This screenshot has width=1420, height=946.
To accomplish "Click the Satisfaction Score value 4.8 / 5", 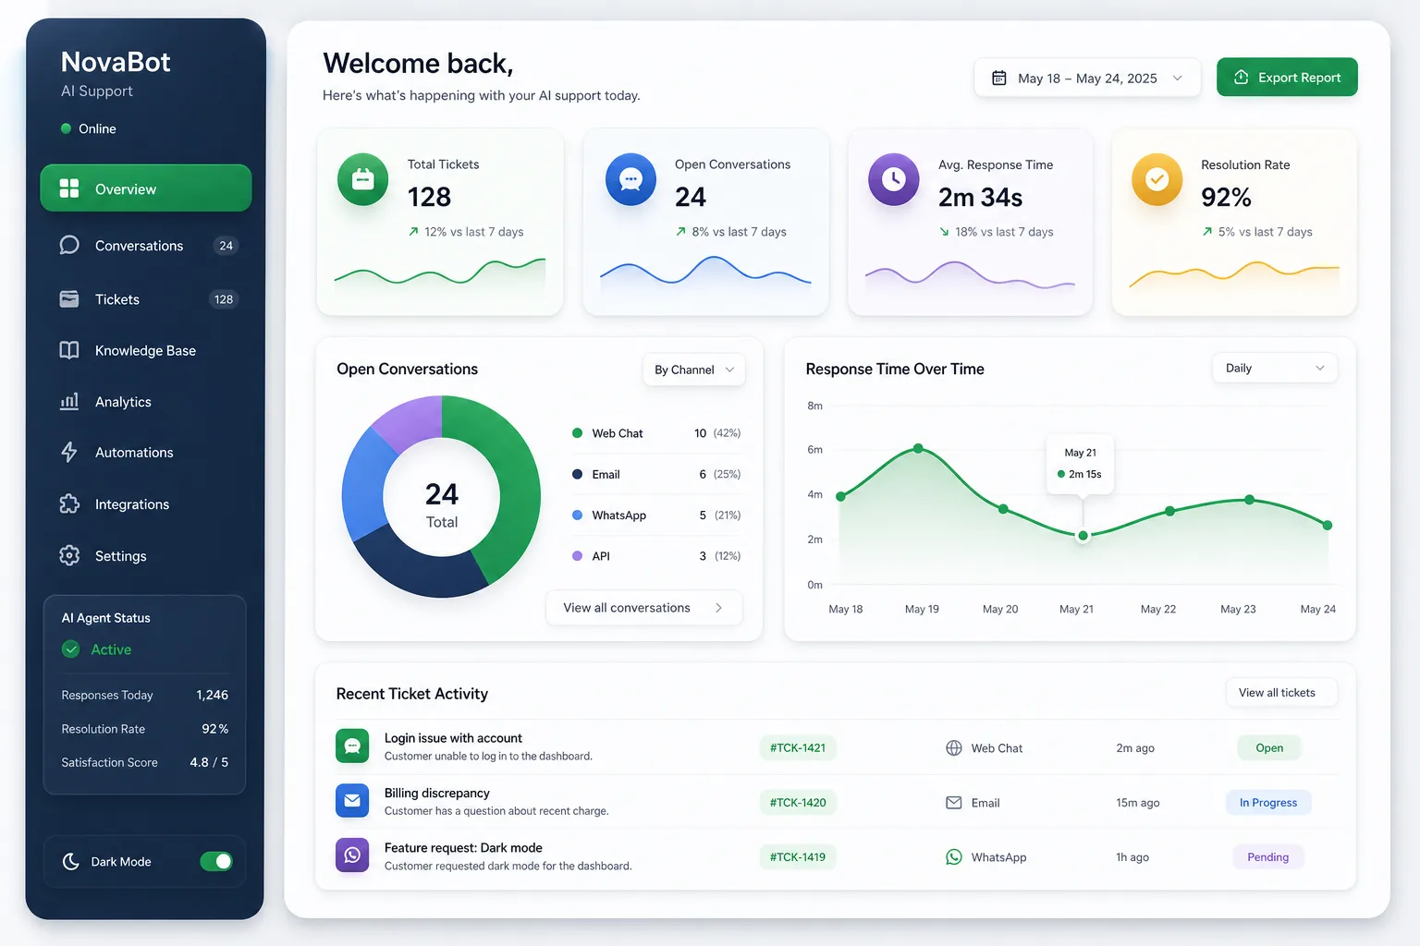I will pyautogui.click(x=209, y=762).
